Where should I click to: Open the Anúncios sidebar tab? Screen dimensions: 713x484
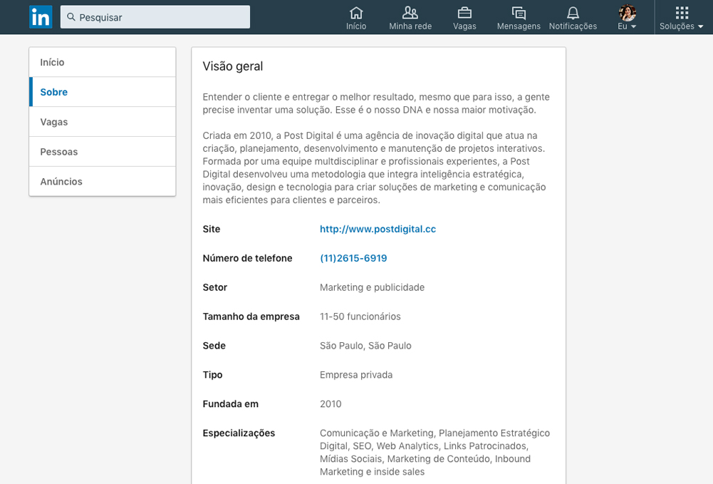pyautogui.click(x=103, y=182)
